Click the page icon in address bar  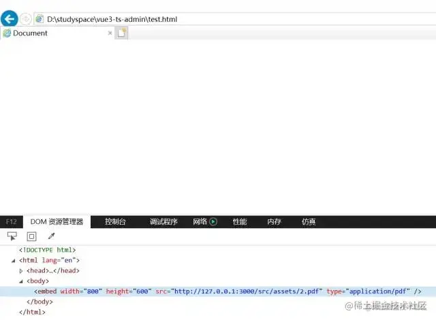(x=40, y=18)
